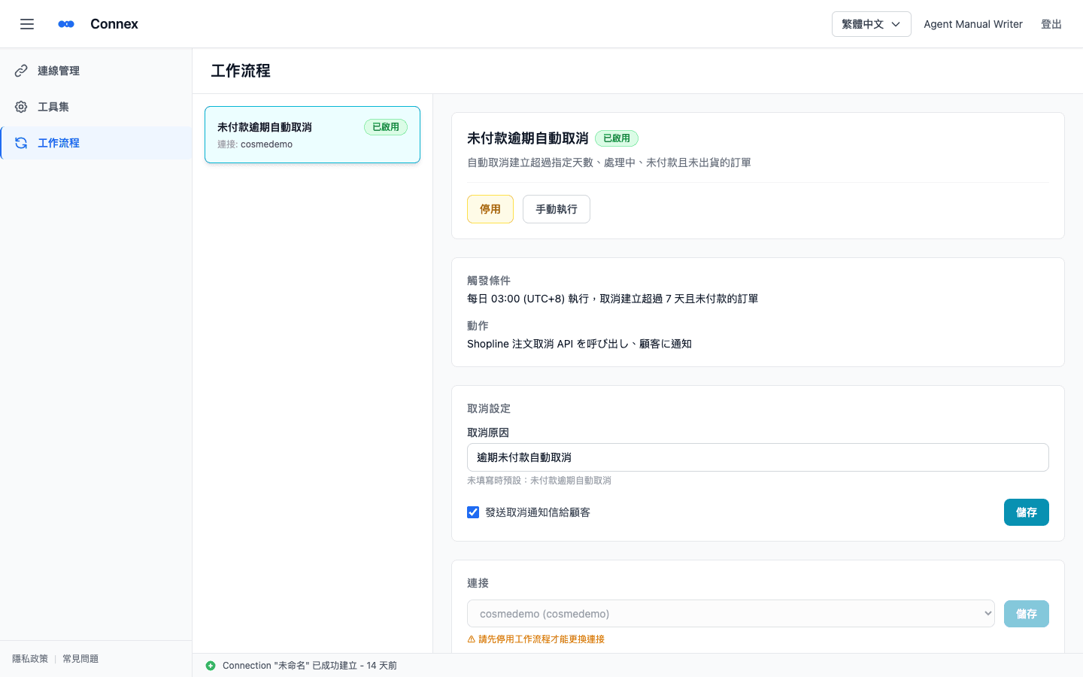Toggle the 發送取消通知信給顧客 checkbox

point(473,512)
